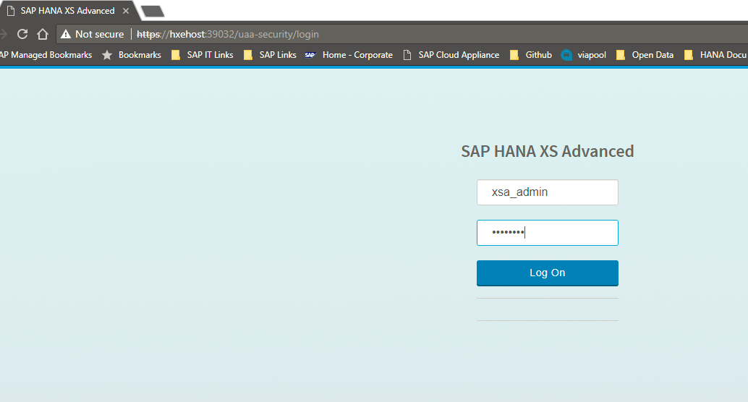Open Home - Corporate bookmark
748x402 pixels.
349,55
